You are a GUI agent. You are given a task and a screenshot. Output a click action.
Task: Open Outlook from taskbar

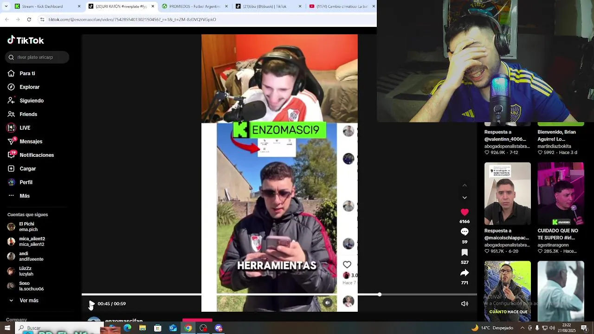tap(173, 328)
